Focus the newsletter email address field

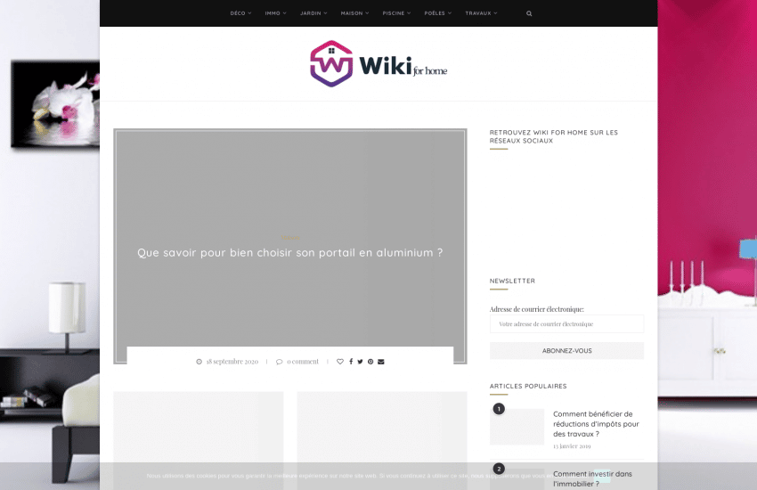[566, 324]
